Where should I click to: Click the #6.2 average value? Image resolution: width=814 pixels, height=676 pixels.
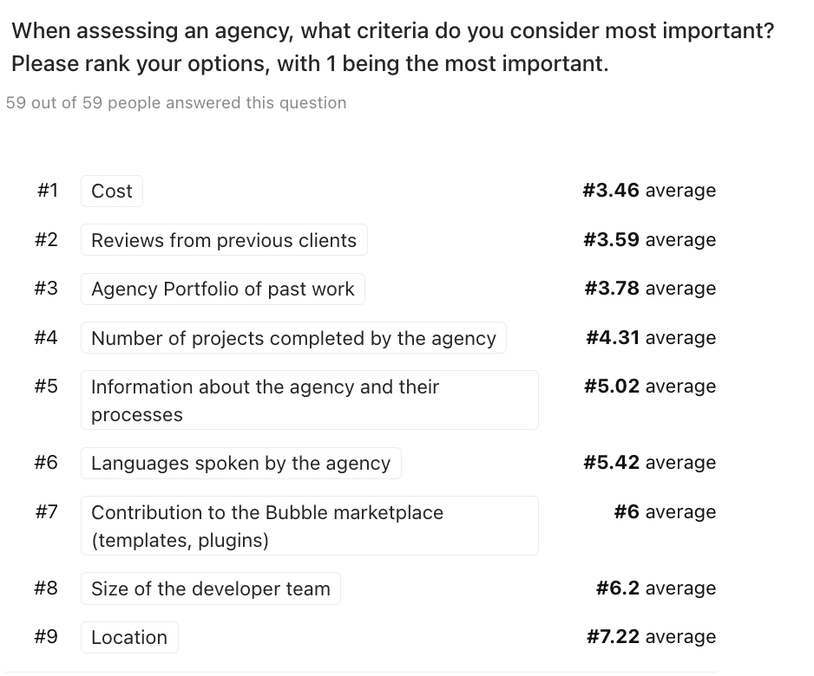point(656,588)
